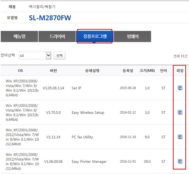
Task: Click the OS column header
Action: coord(20,71)
